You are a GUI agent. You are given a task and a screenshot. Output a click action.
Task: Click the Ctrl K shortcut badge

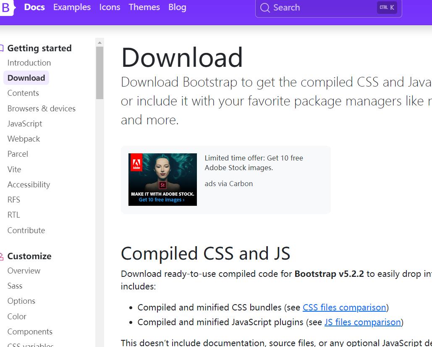[386, 7]
